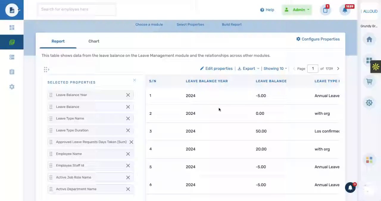Image resolution: width=381 pixels, height=201 pixels.
Task: Remove Leave Balance Year property
Action: [128, 95]
